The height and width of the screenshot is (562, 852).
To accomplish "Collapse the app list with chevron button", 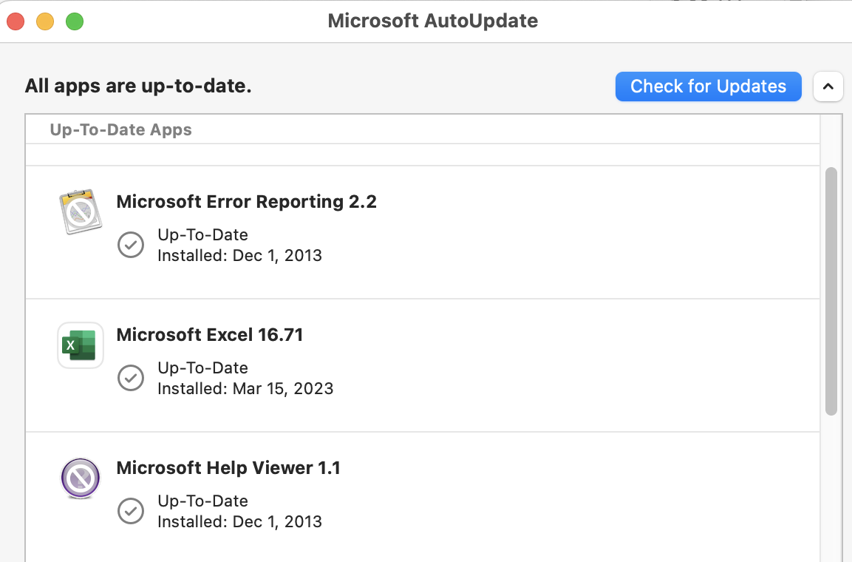I will (828, 87).
